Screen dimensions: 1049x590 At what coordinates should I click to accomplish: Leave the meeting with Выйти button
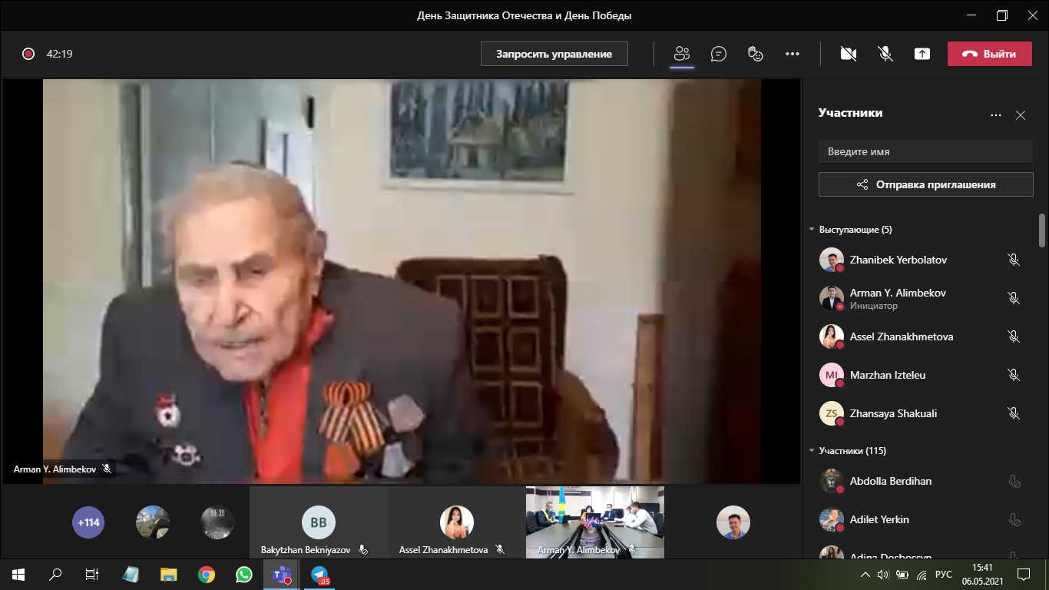point(989,54)
